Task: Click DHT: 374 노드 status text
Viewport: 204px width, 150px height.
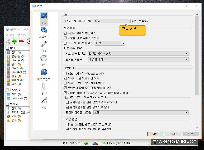Action: (72, 143)
